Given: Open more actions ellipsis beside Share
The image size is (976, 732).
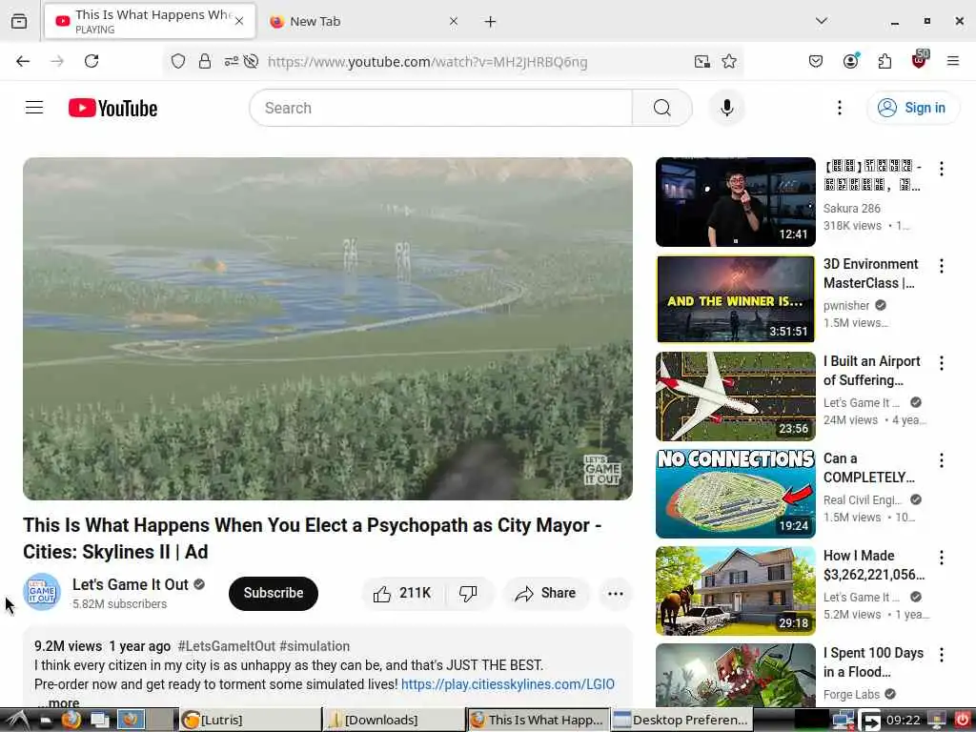Looking at the screenshot, I should click(x=615, y=593).
